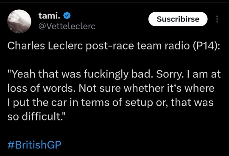
Task: Click the final line "so difficult."
Action: pos(36,116)
